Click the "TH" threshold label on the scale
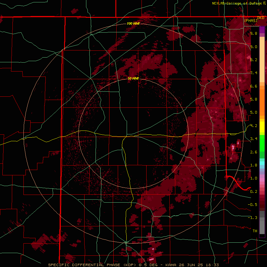The width and height of the screenshot is (267, 267). 255,231
